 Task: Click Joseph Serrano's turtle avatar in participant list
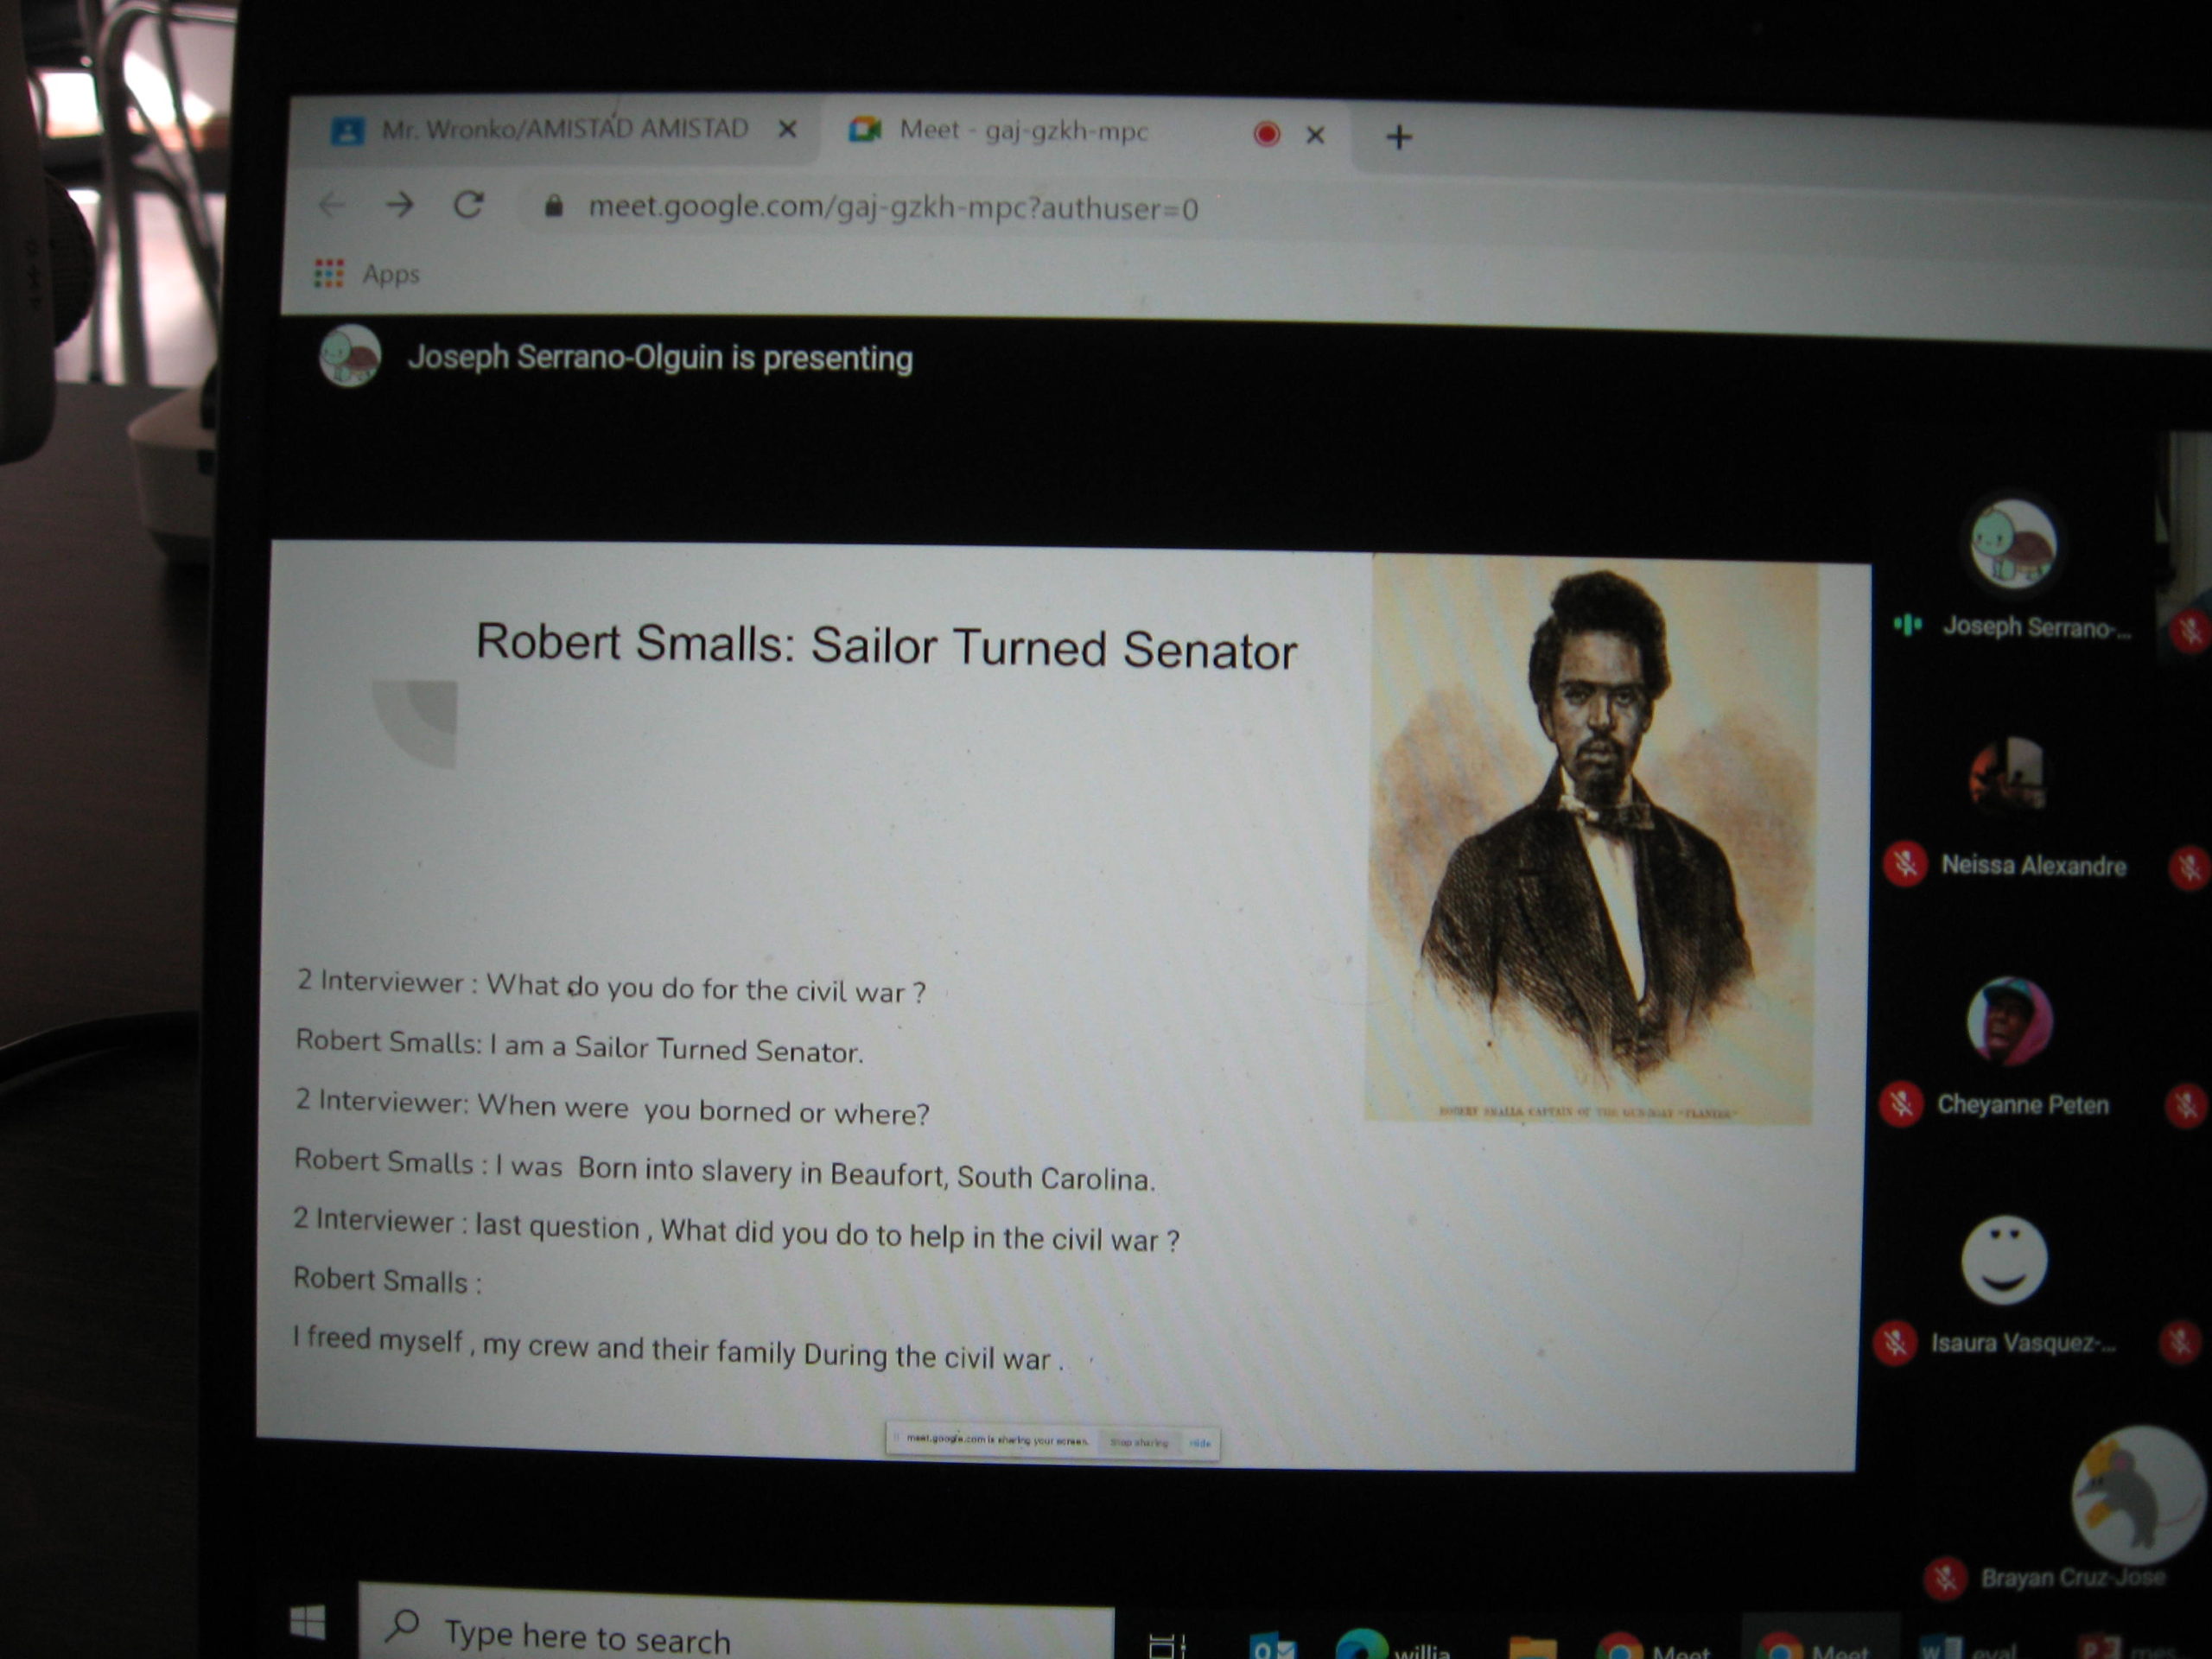pos(2012,544)
